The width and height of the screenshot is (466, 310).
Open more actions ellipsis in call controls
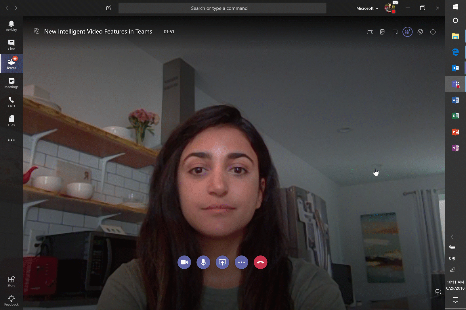[241, 262]
